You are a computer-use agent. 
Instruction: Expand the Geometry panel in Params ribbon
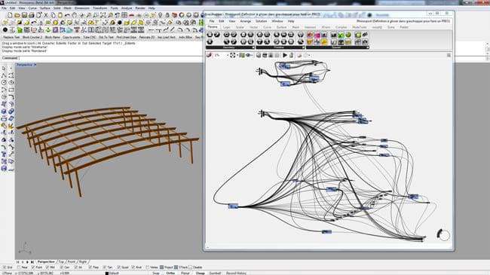(x=253, y=47)
